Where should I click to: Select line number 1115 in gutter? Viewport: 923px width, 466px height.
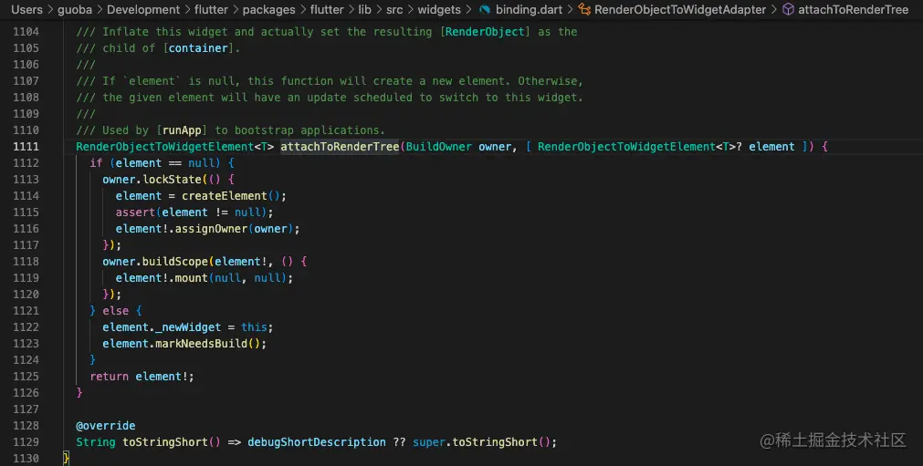click(26, 212)
